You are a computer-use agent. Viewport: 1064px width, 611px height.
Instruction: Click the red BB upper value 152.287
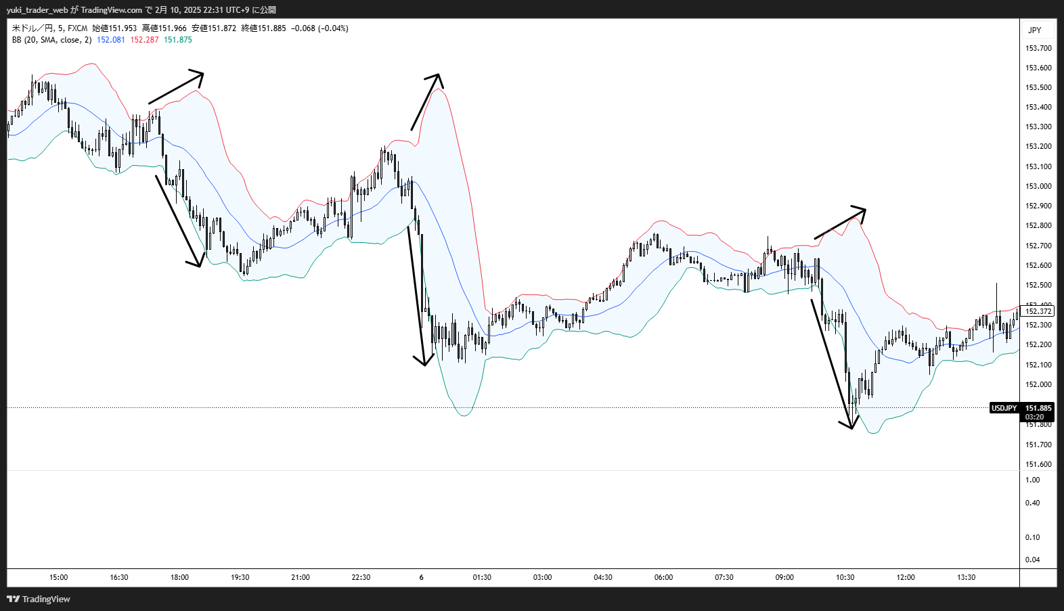click(x=144, y=40)
